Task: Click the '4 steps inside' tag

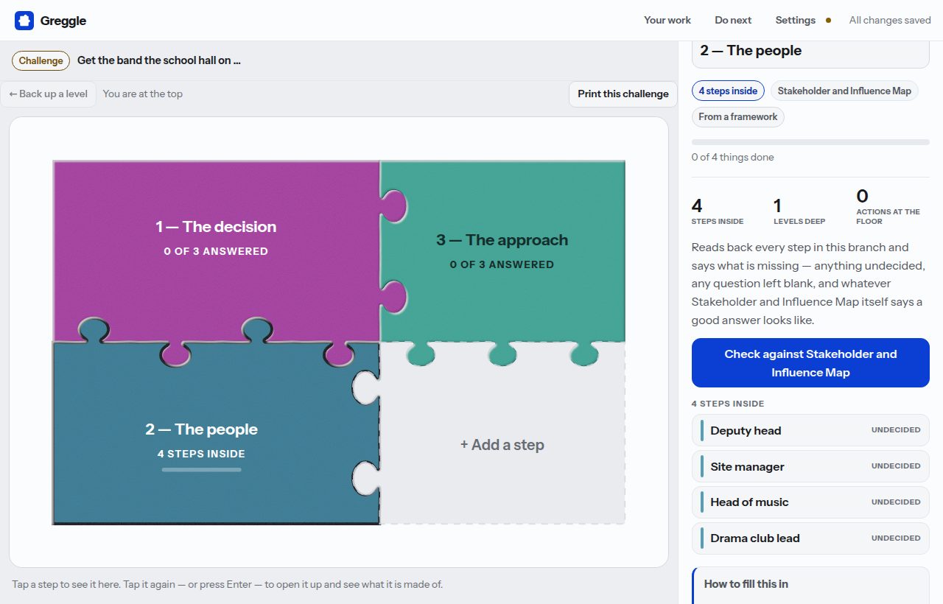Action: tap(728, 91)
